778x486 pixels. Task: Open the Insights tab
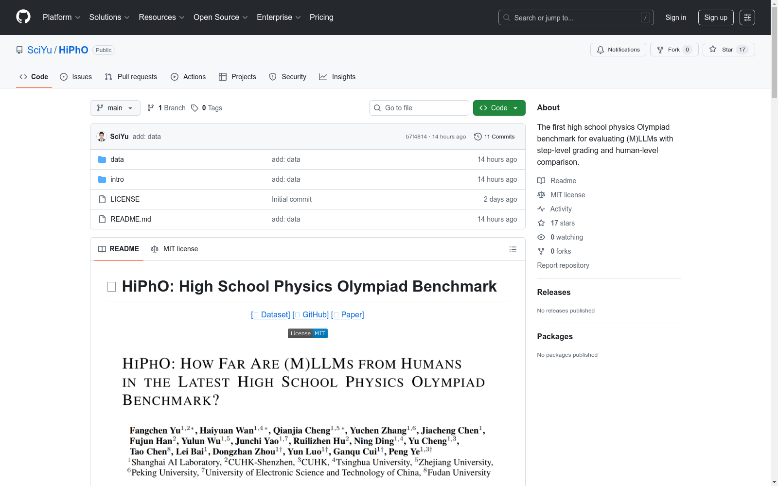[337, 77]
